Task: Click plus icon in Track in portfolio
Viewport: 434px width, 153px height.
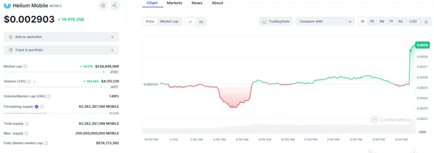Action: (112, 50)
